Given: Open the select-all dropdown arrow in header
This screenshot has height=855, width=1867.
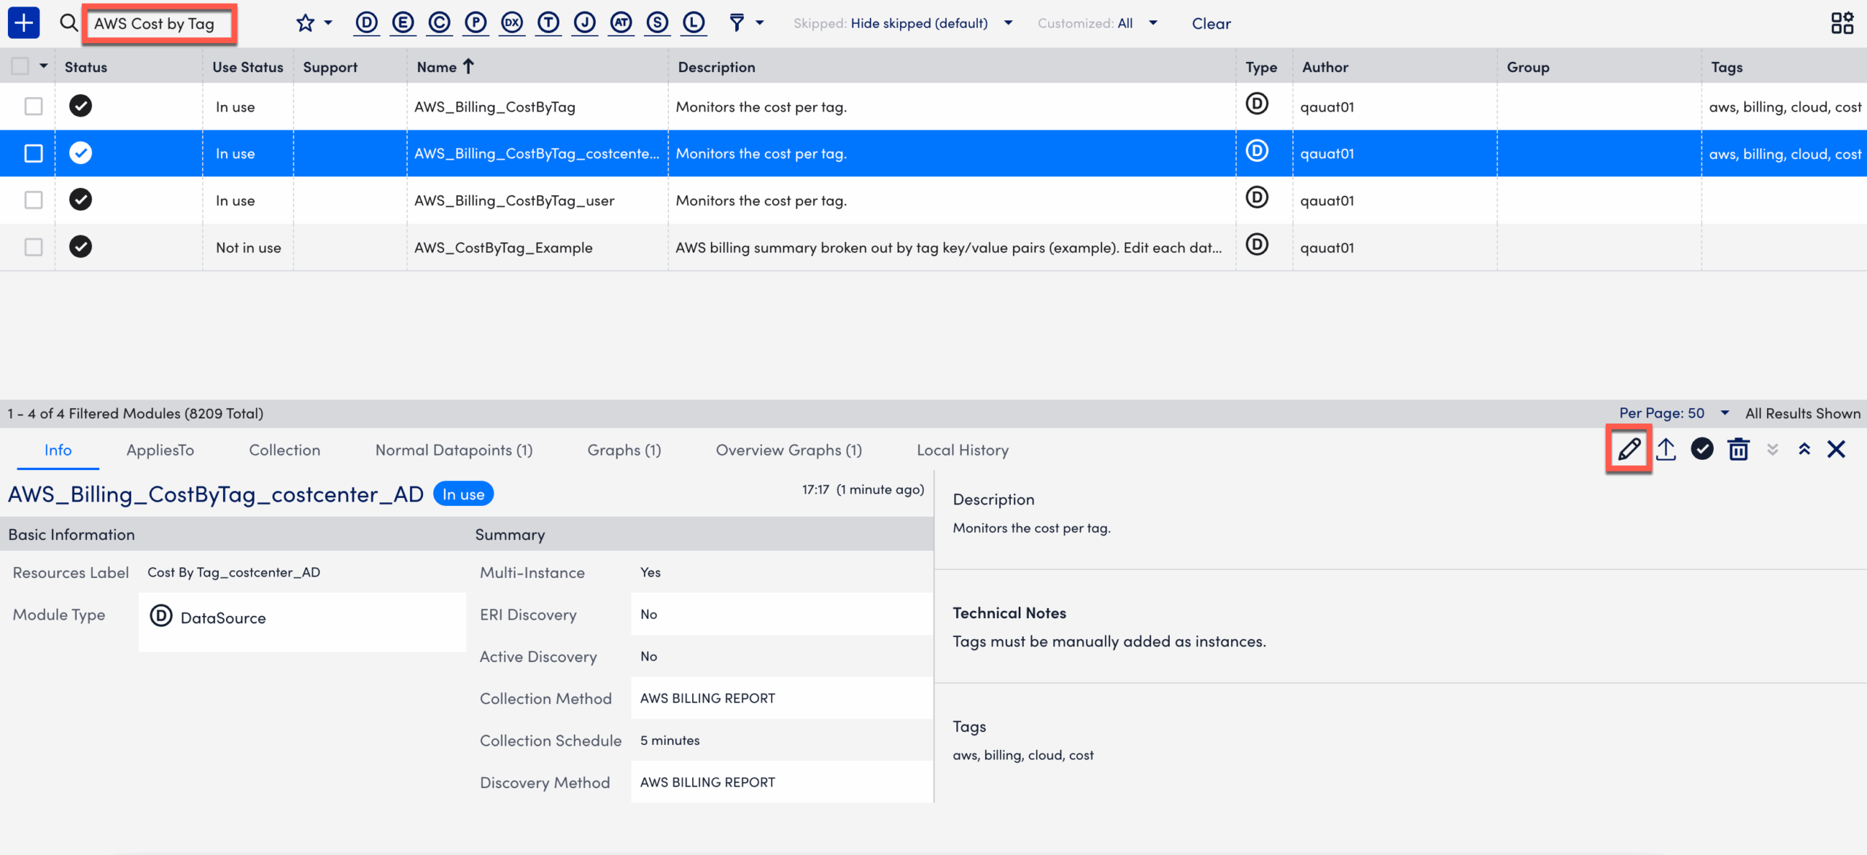Looking at the screenshot, I should pyautogui.click(x=44, y=66).
